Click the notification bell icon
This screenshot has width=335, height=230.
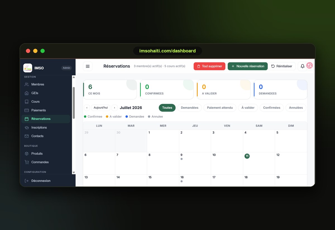point(302,66)
